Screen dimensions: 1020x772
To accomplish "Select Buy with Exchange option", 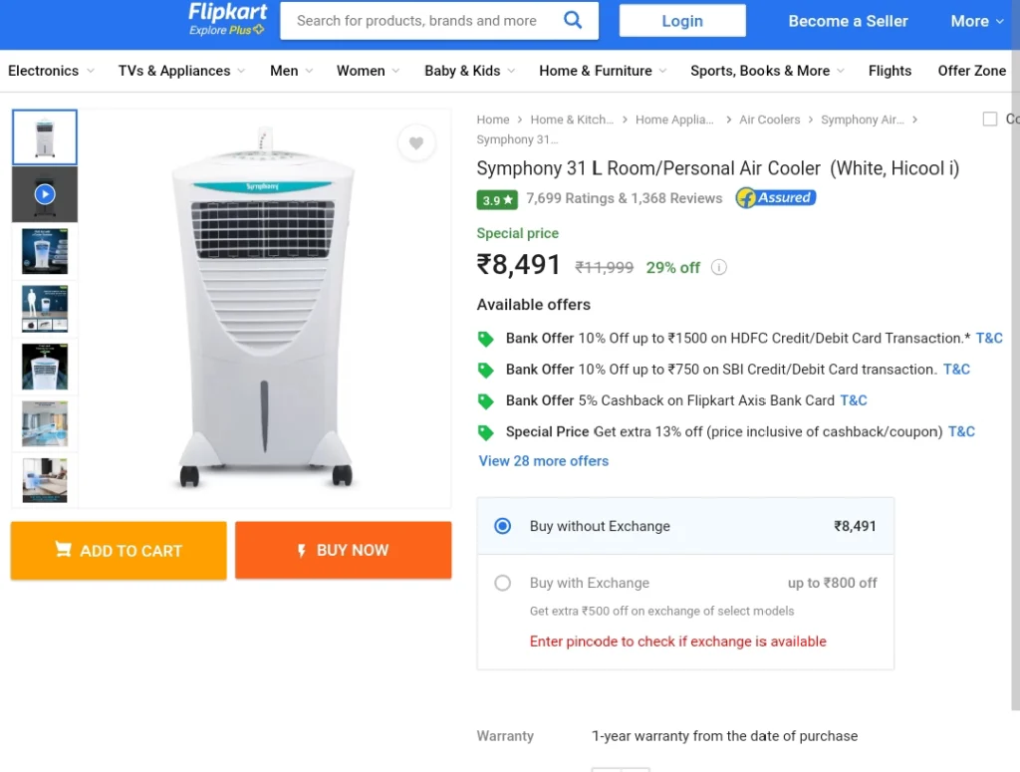I will pos(502,583).
